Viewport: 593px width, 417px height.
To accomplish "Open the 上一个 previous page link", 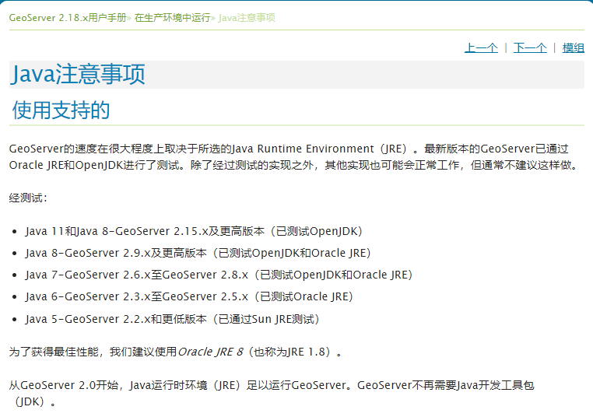I will 481,47.
